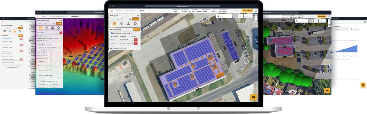Switch map view to SLD toggle
This screenshot has width=367, height=114.
point(240,16)
